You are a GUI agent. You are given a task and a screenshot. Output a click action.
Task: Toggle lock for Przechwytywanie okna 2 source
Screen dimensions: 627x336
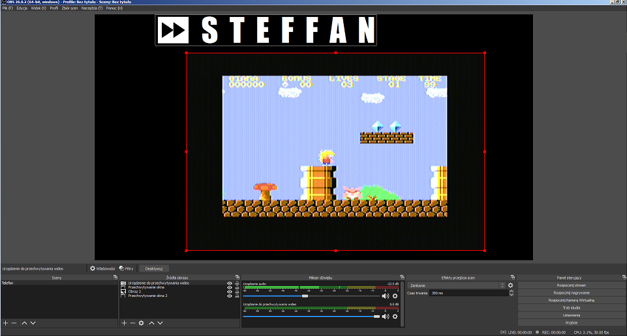[x=237, y=296]
